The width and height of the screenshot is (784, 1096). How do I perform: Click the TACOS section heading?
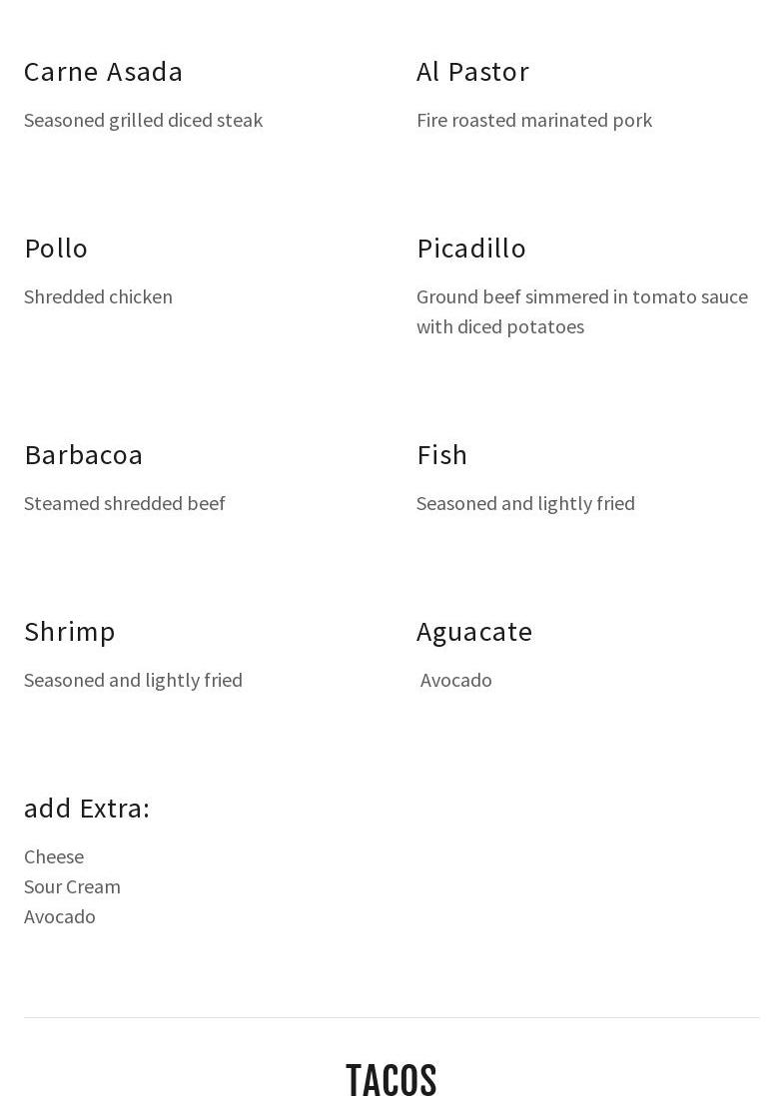(x=392, y=1080)
